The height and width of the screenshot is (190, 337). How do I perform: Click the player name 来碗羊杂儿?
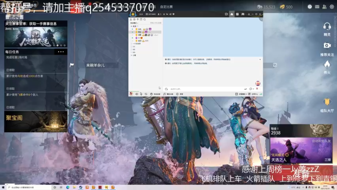click(96, 65)
